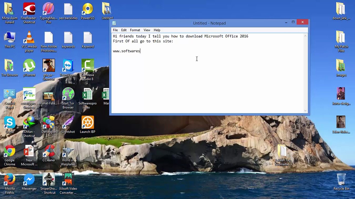Click the "Untitled - Notepad" window title
355x199 pixels.
click(x=209, y=23)
